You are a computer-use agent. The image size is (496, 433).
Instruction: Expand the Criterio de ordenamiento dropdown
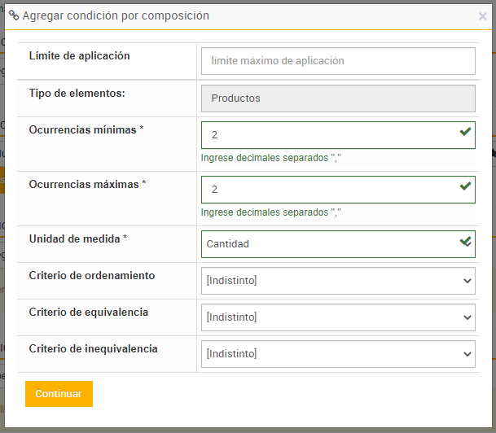click(337, 281)
